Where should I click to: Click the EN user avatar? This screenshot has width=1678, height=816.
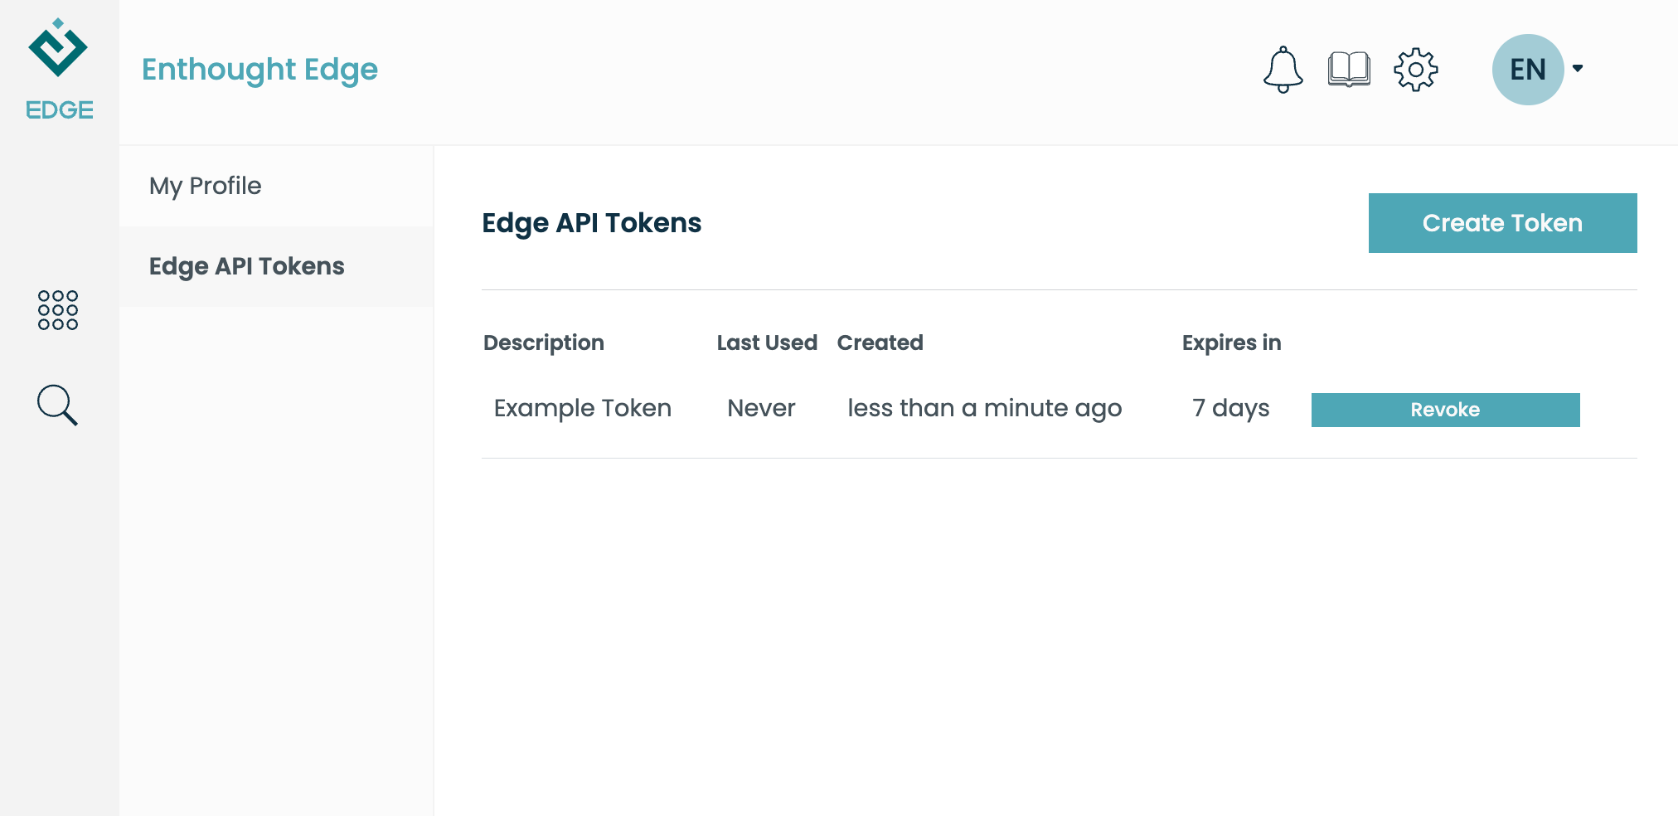(x=1528, y=70)
